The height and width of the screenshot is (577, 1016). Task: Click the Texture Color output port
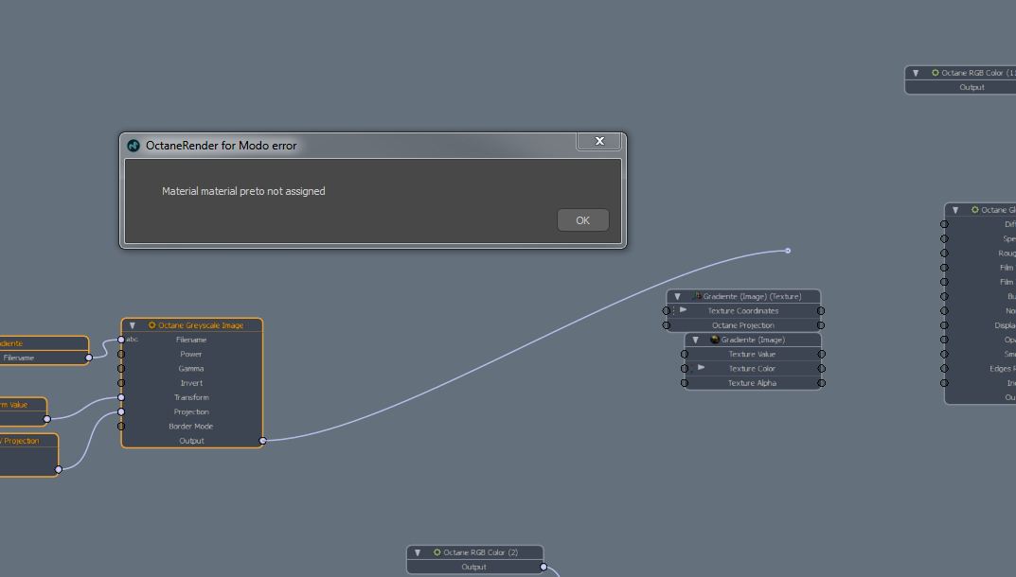pos(822,369)
